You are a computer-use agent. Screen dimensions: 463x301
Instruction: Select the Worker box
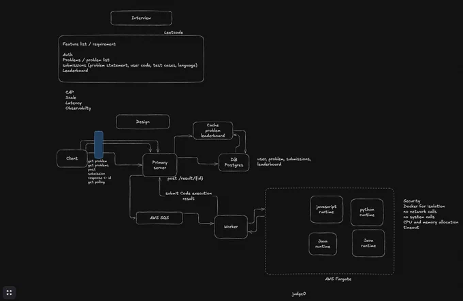(231, 227)
